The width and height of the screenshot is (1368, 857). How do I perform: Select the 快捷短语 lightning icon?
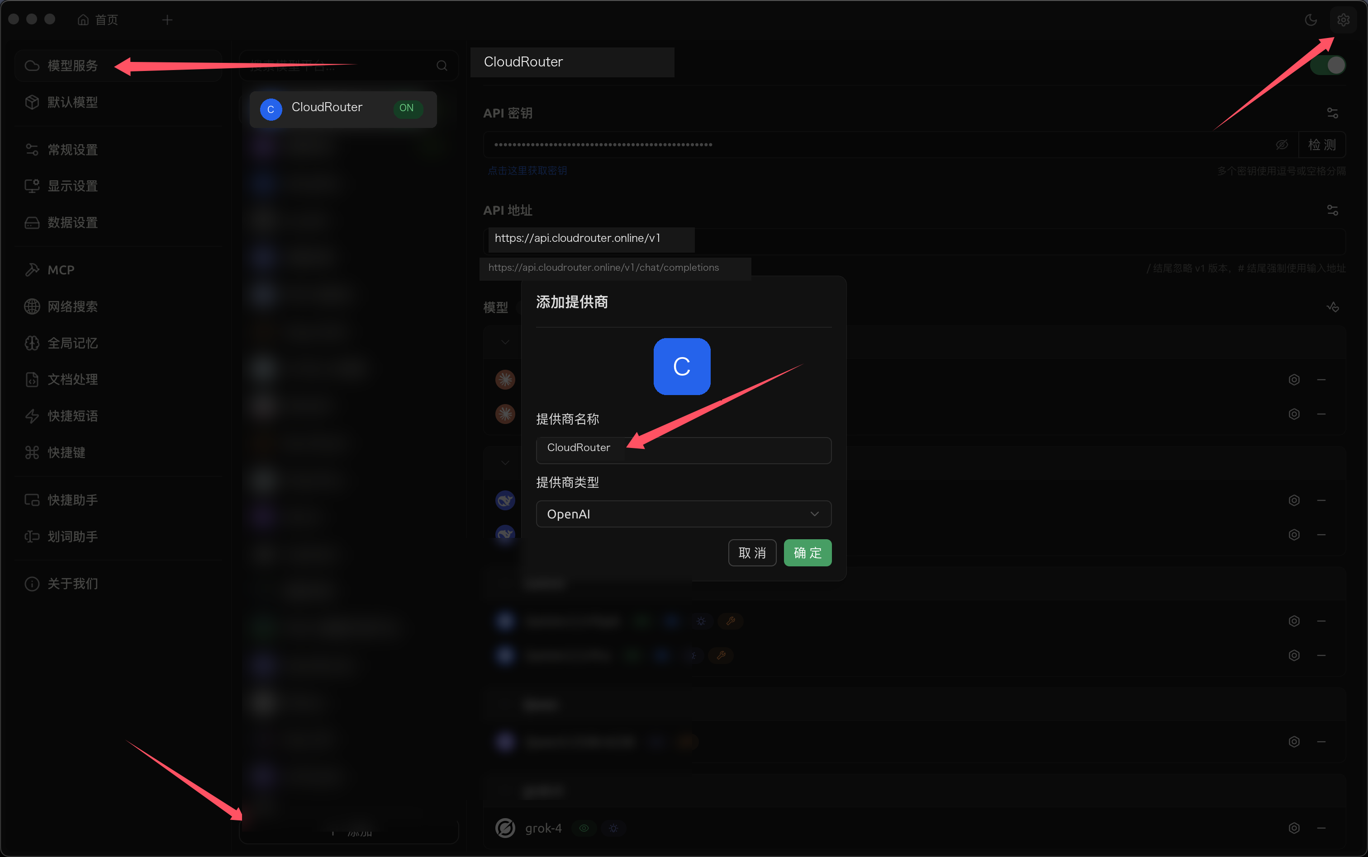pos(32,416)
